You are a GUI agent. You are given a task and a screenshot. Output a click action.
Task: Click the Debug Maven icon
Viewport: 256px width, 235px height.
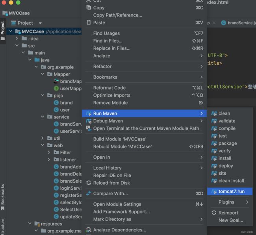pyautogui.click(x=89, y=121)
